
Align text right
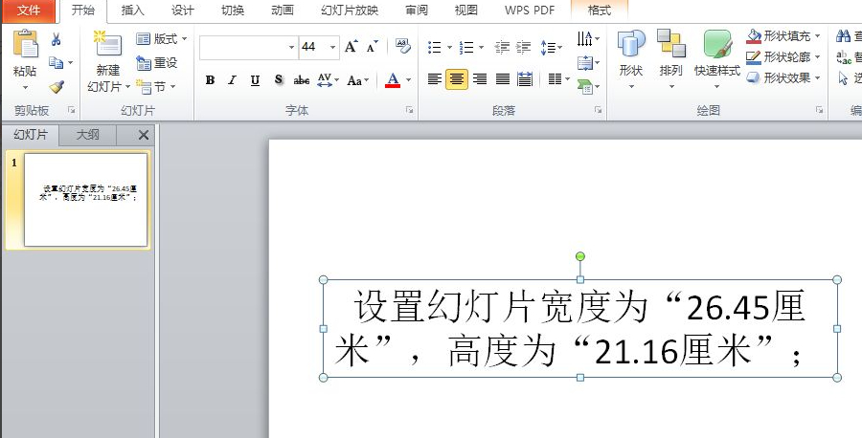[480, 79]
